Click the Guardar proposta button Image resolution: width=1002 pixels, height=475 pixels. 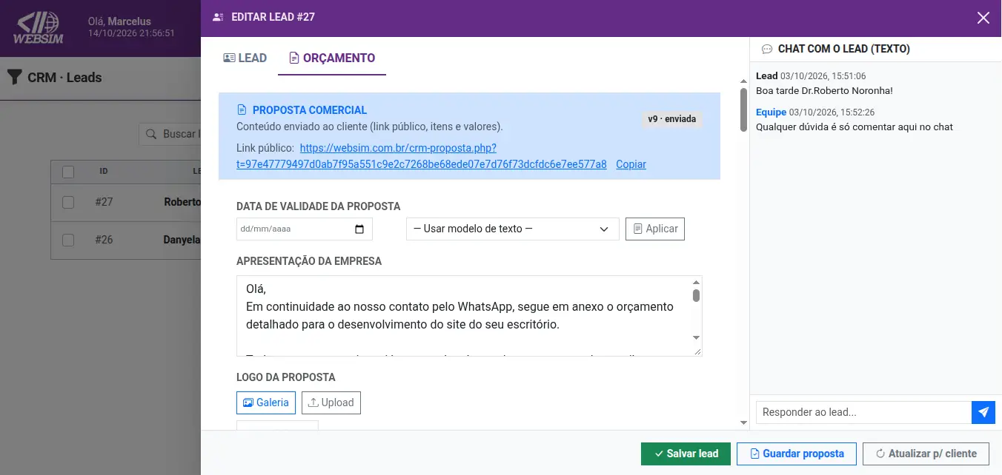coord(797,454)
